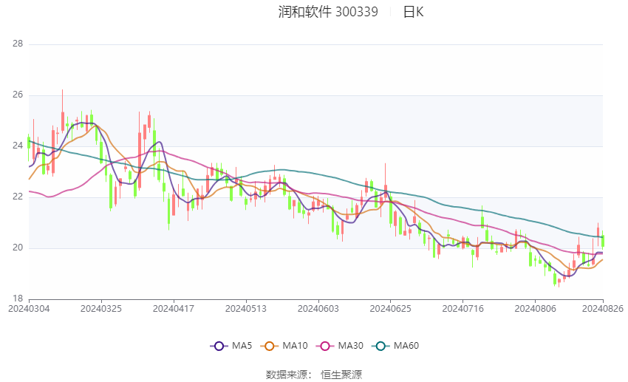The width and height of the screenshot is (628, 382).
Task: Click the 24 y-axis price label
Action: tap(18, 146)
